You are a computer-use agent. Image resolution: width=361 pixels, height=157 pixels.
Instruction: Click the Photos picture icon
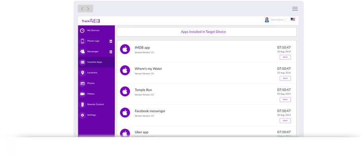[x=82, y=83]
